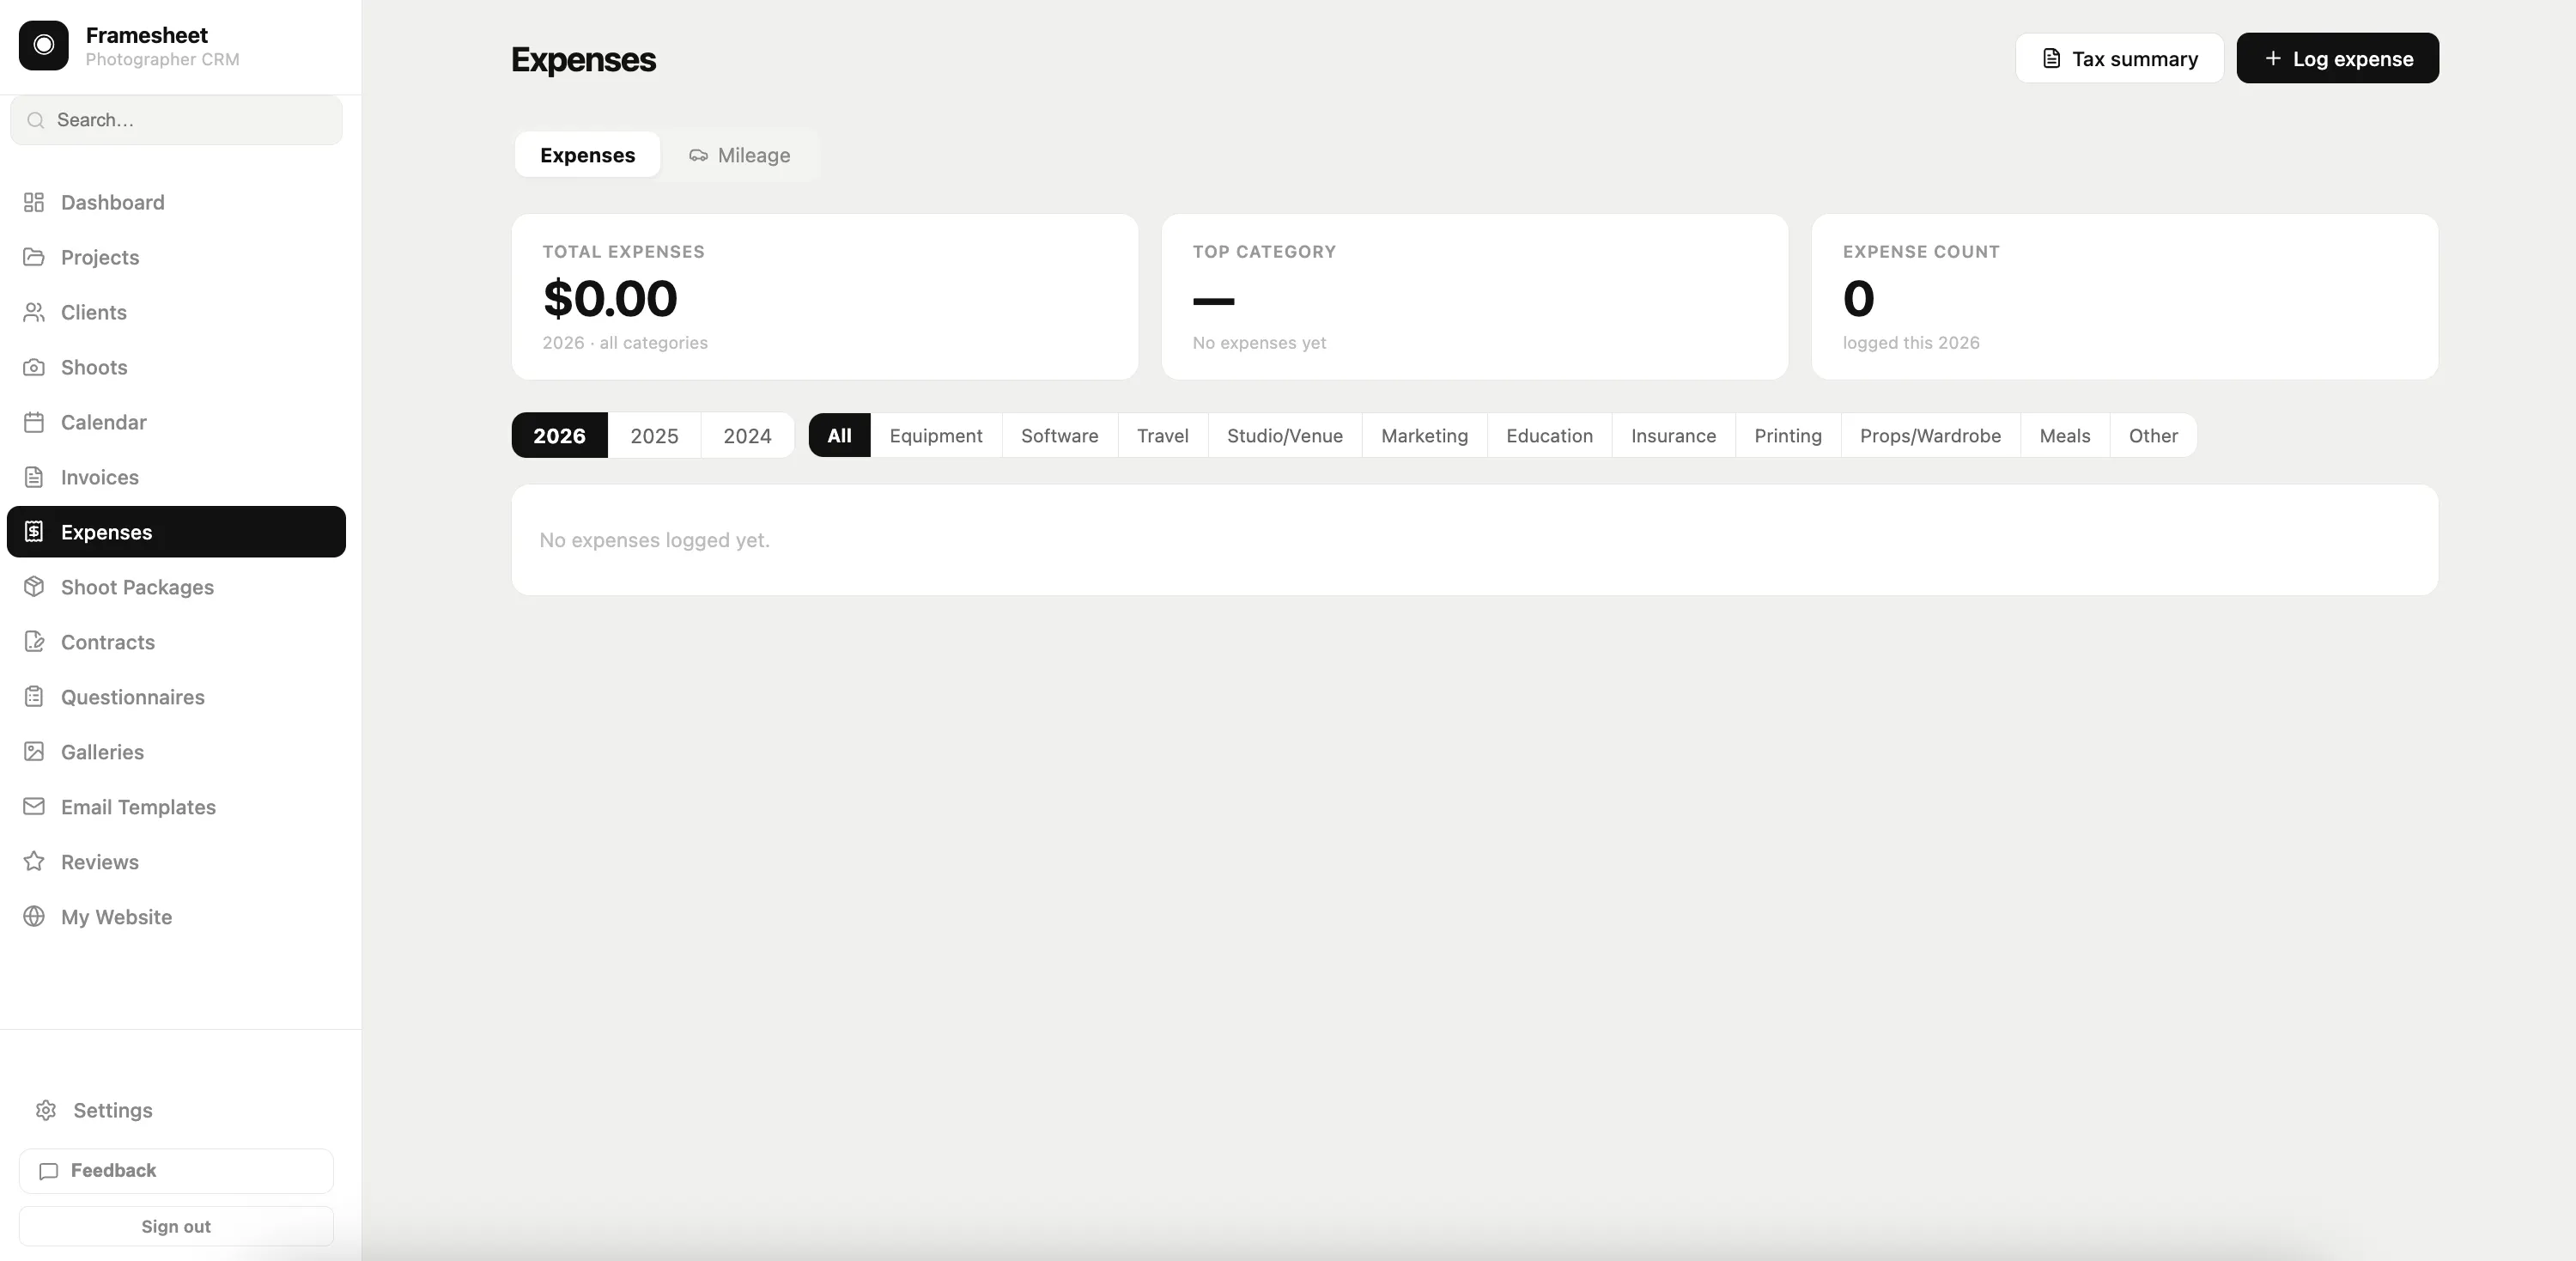Image resolution: width=2576 pixels, height=1261 pixels.
Task: Go to Galleries
Action: tap(176, 752)
